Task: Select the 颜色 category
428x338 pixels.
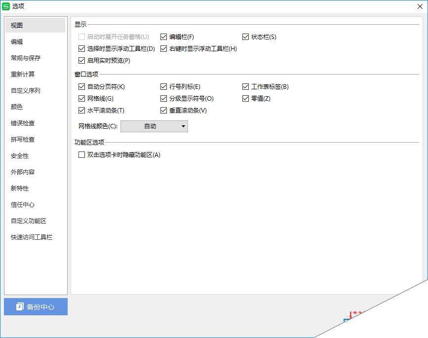Action: tap(35, 107)
